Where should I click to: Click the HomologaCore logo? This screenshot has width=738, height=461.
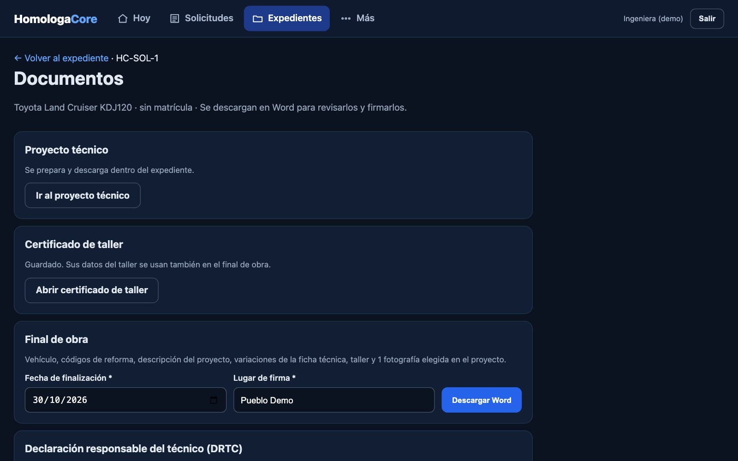(55, 19)
